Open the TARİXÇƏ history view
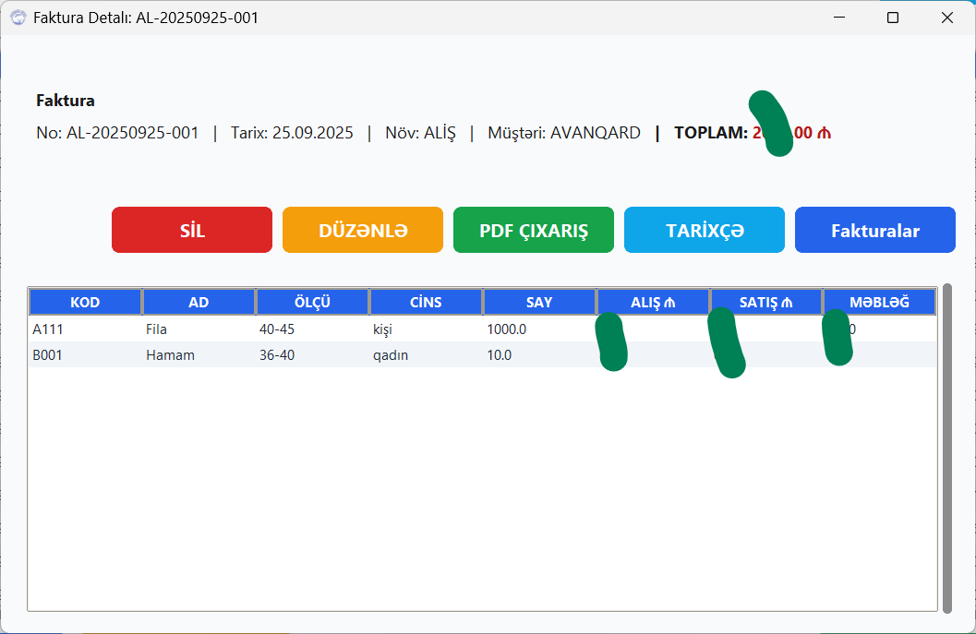 pos(704,230)
